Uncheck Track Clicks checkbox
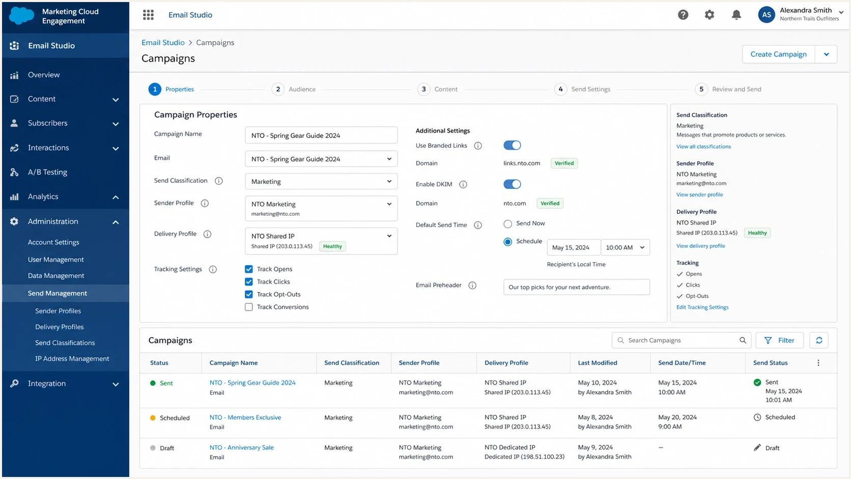This screenshot has height=479, width=851. 249,281
